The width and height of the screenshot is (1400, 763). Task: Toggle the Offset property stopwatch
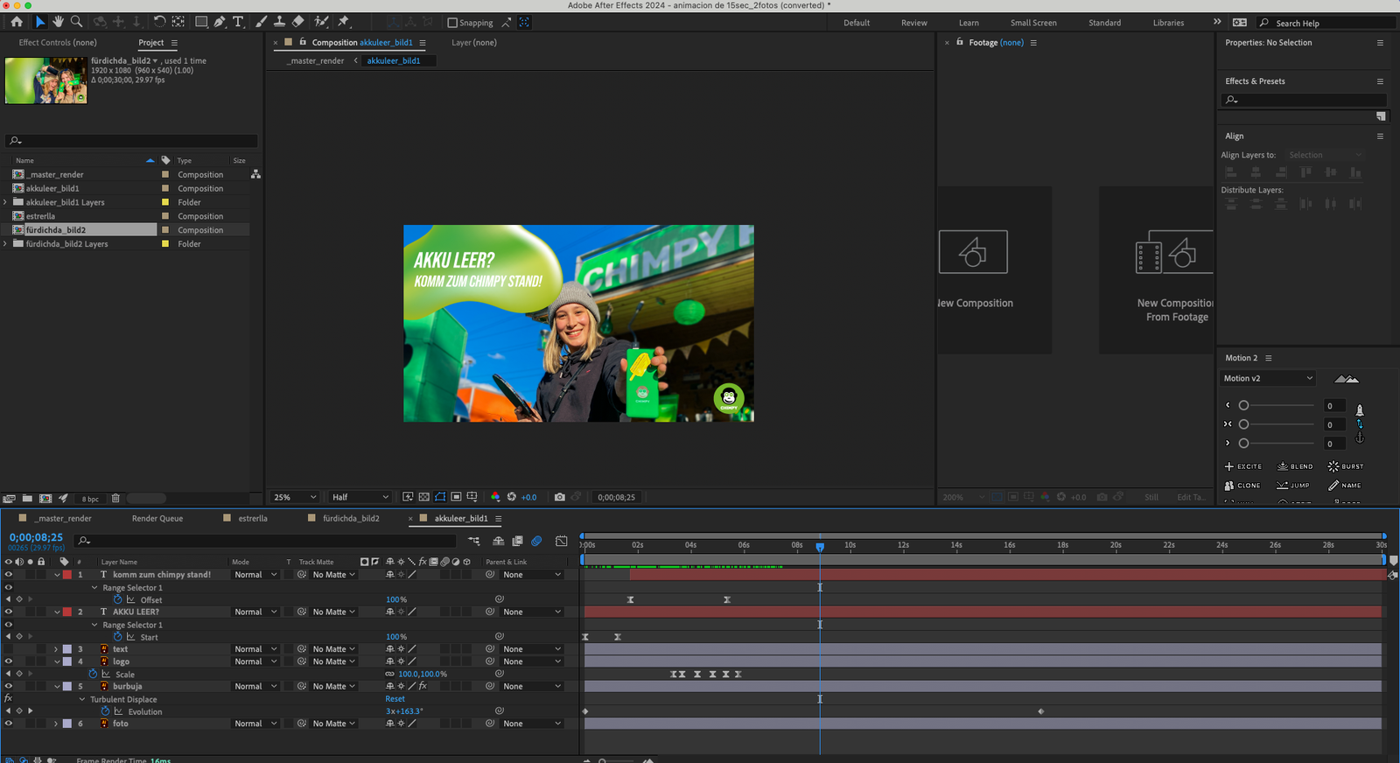click(117, 599)
